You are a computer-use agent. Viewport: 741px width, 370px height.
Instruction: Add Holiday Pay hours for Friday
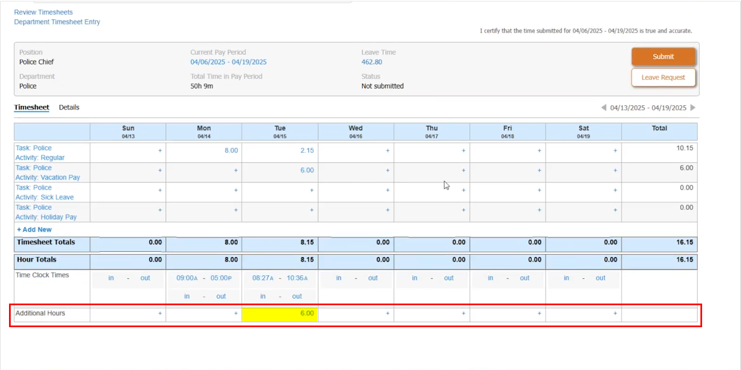(539, 210)
